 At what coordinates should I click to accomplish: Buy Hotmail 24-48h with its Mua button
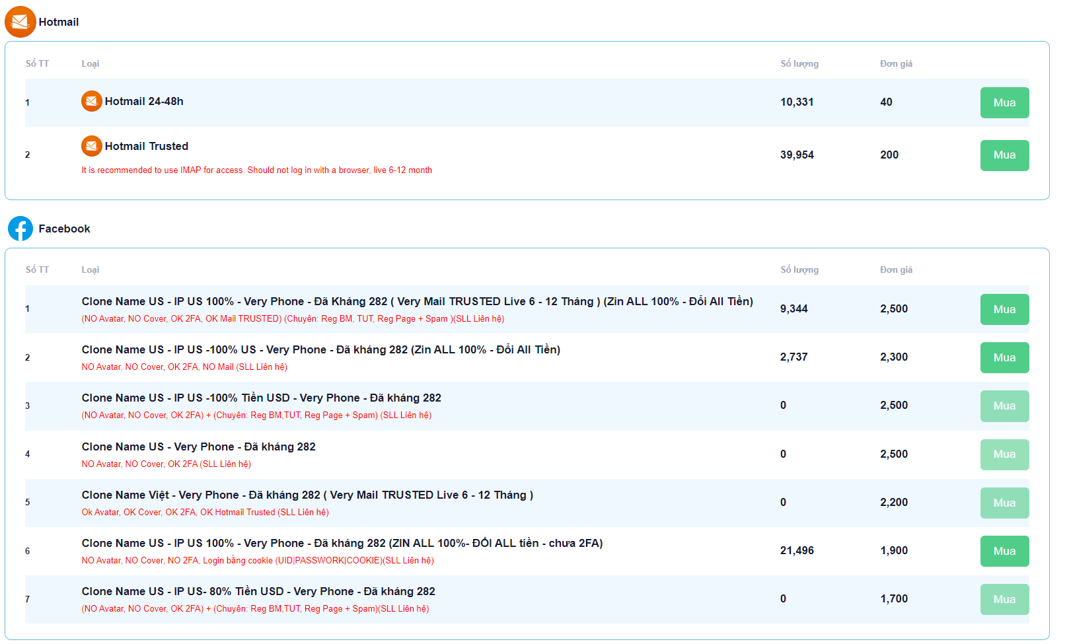point(1004,102)
